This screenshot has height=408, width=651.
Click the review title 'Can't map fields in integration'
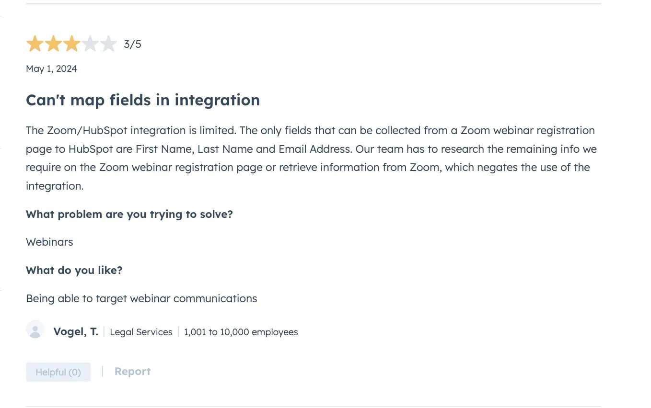coord(143,100)
